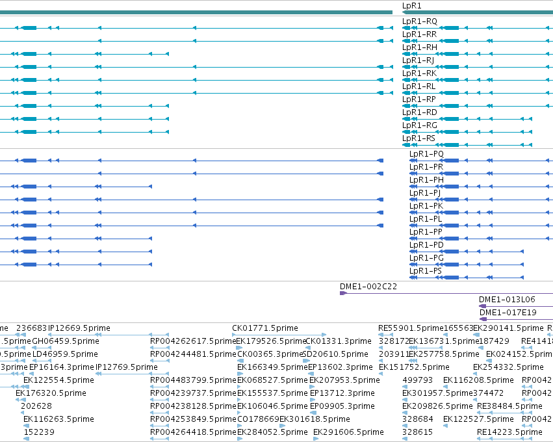Click EST label EK068527.5prime

click(x=273, y=381)
